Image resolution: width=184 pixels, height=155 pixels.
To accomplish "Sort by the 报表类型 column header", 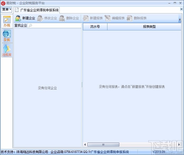I will (x=144, y=27).
